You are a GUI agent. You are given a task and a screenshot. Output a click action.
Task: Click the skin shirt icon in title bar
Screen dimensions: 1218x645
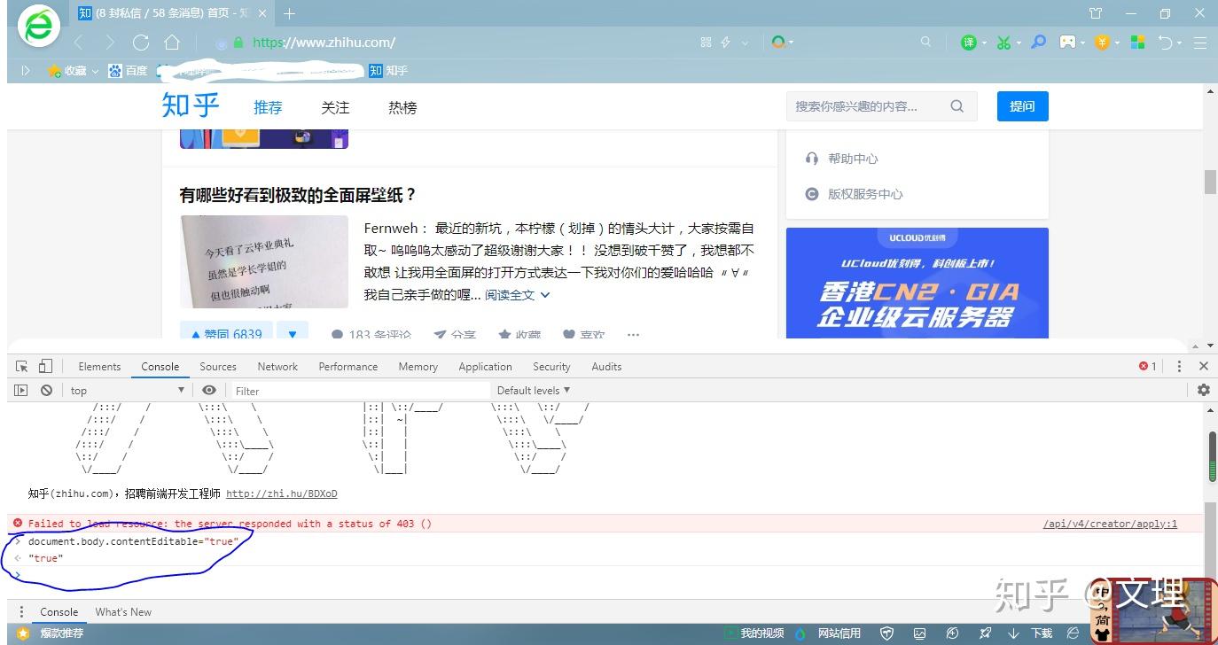pyautogui.click(x=1096, y=13)
